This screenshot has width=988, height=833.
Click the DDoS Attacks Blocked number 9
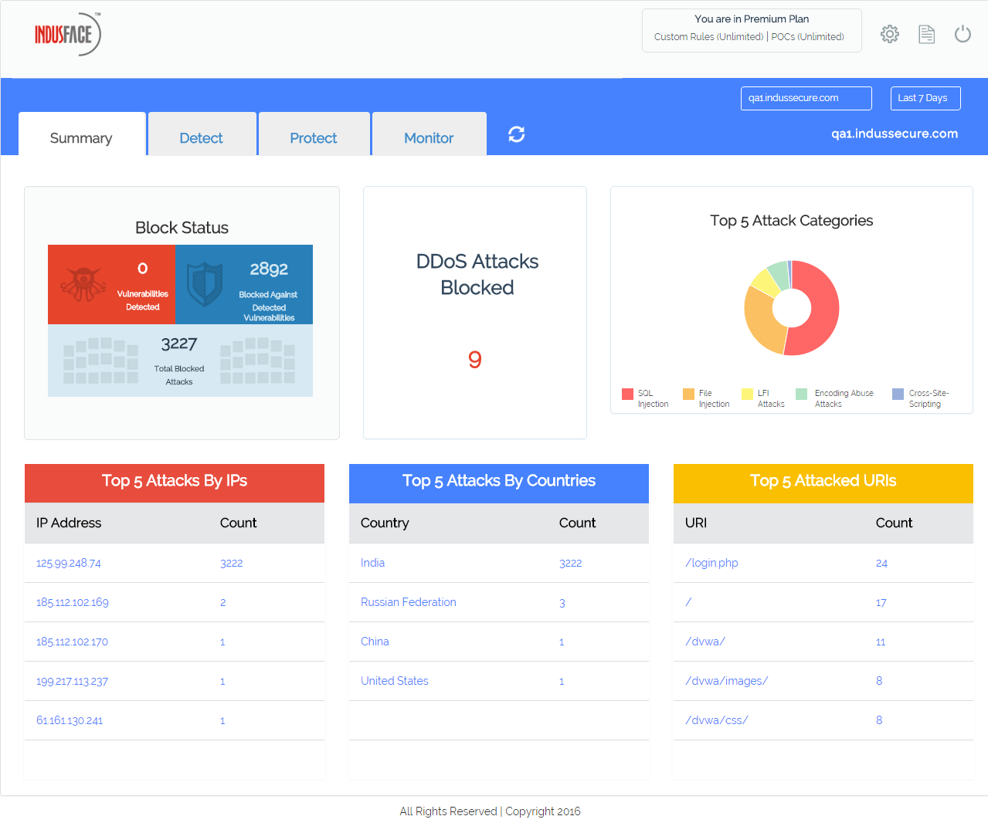(x=475, y=360)
